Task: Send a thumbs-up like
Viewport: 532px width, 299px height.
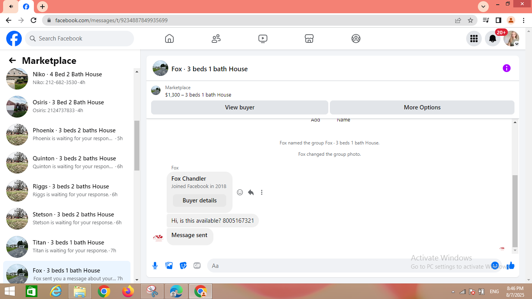Action: [511, 266]
